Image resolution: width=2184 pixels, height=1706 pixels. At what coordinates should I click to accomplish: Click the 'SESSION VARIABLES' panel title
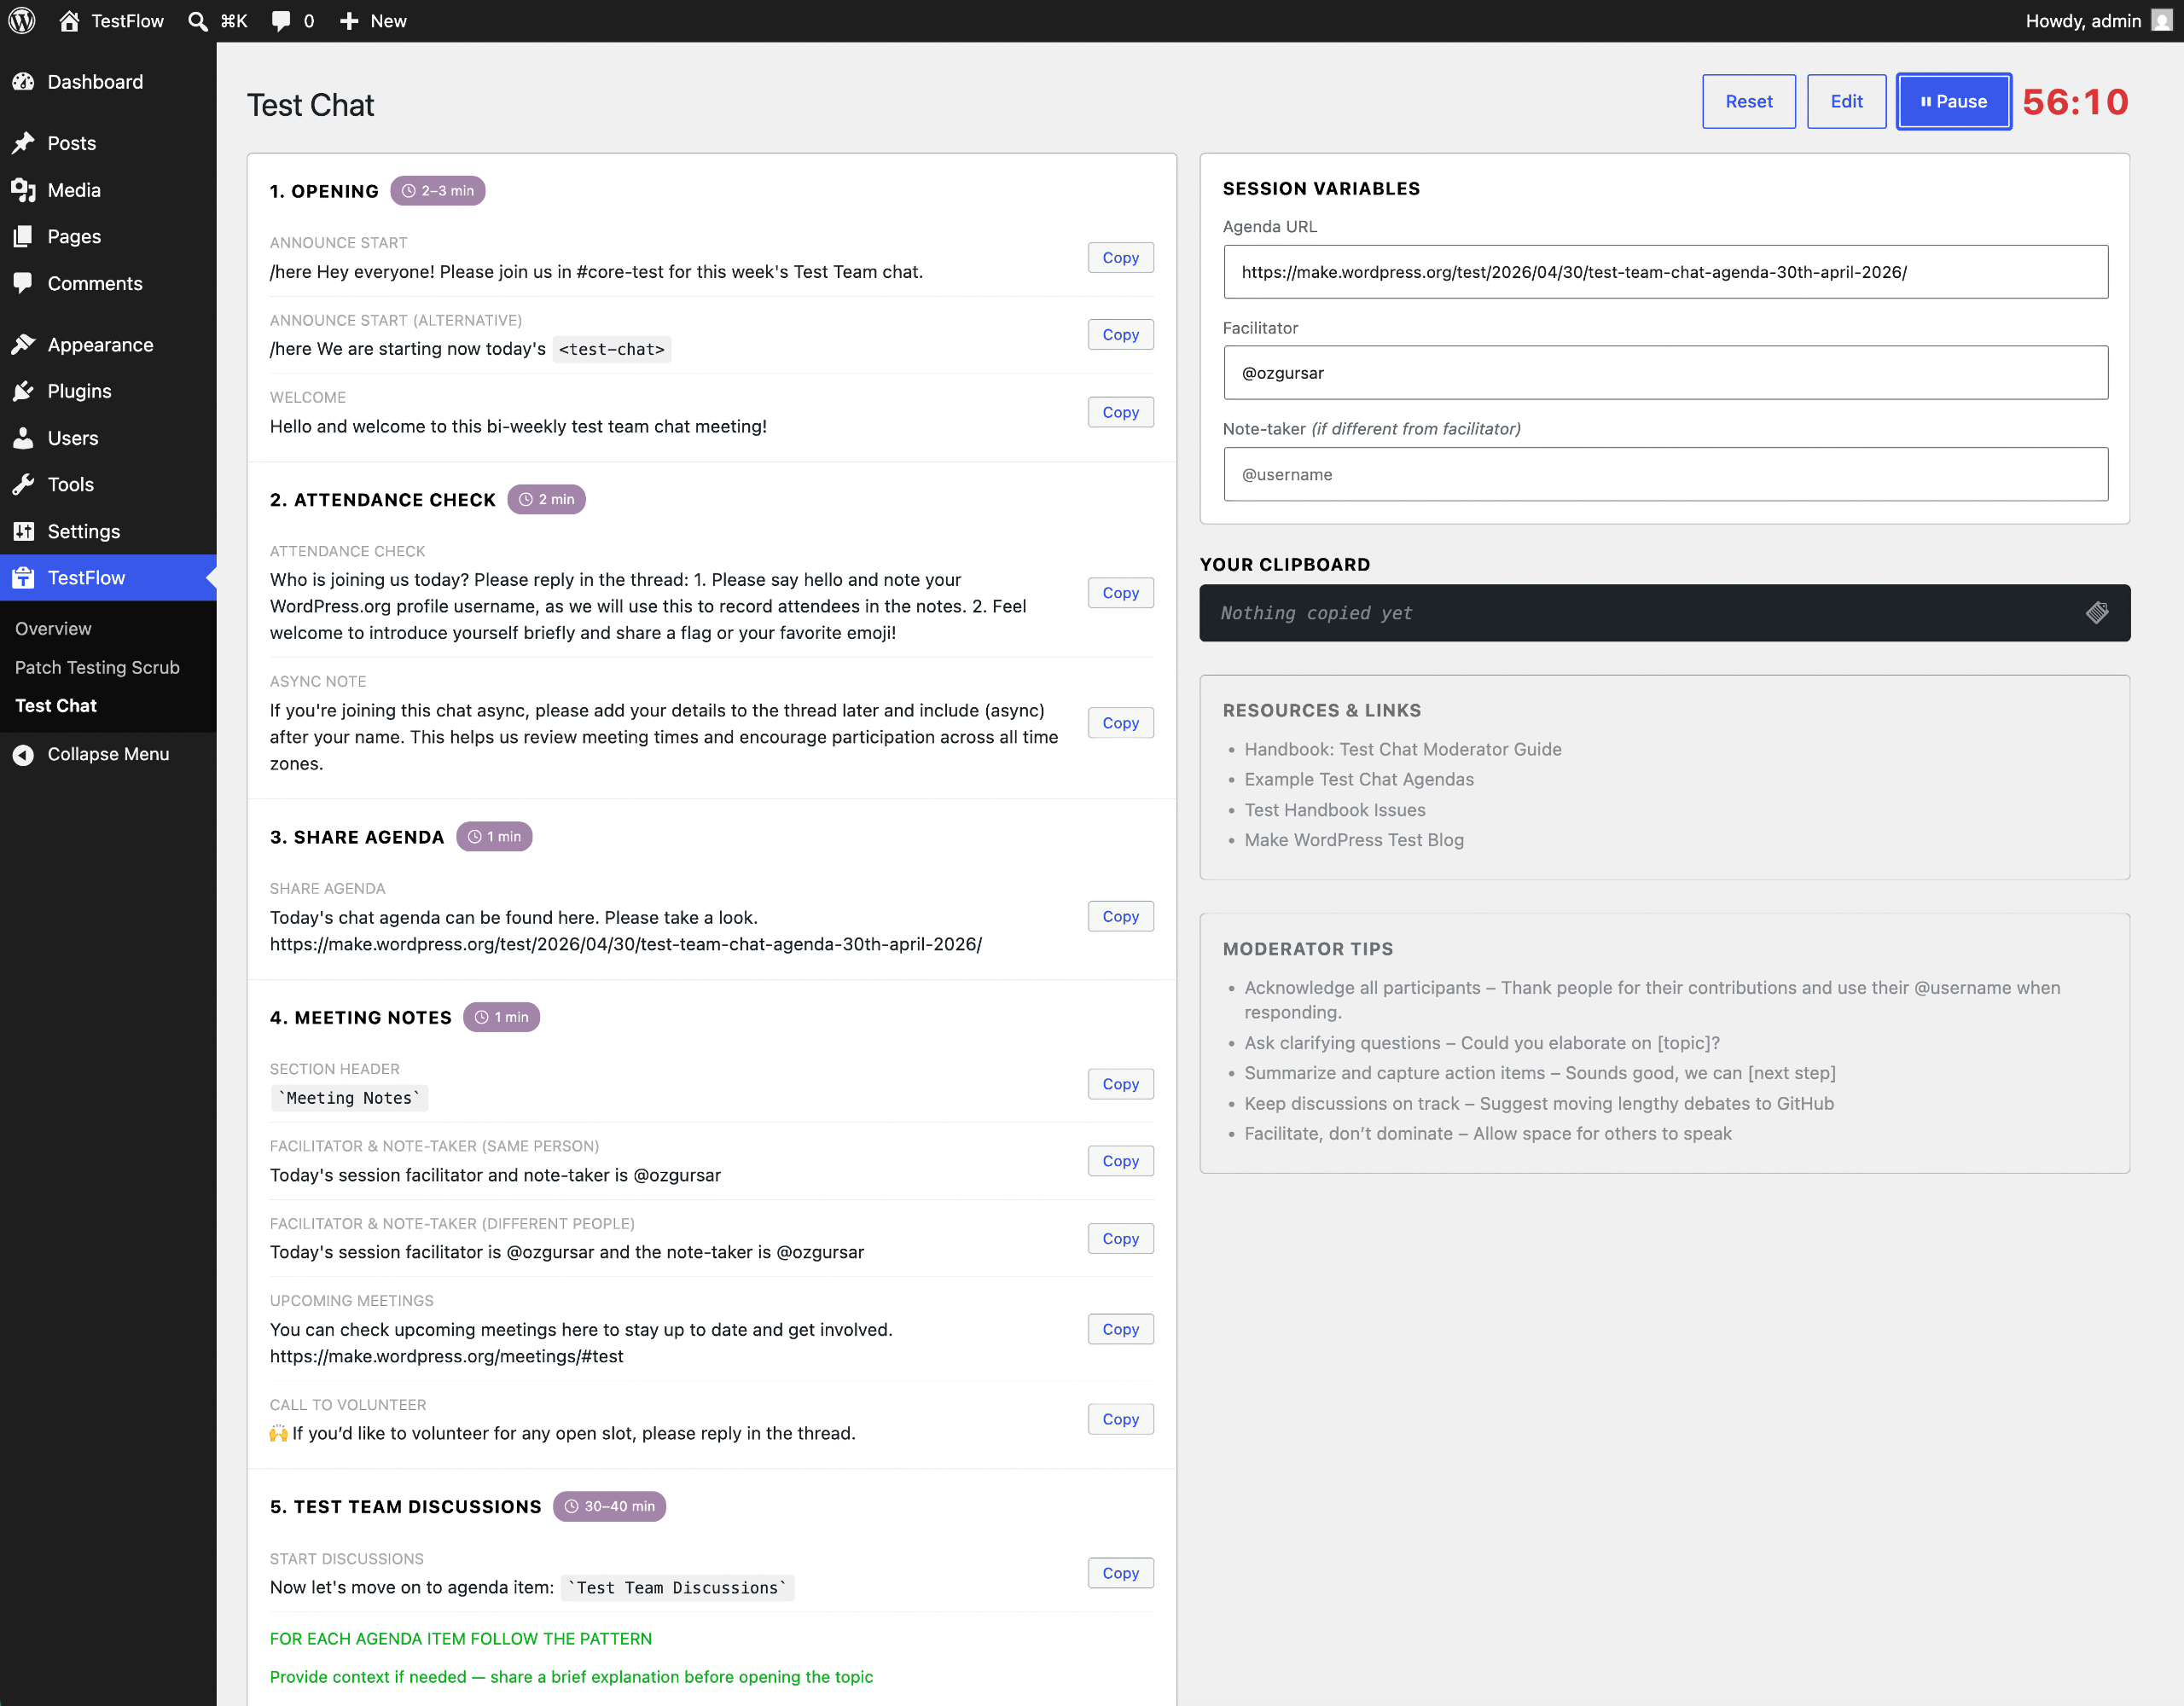pos(1320,188)
